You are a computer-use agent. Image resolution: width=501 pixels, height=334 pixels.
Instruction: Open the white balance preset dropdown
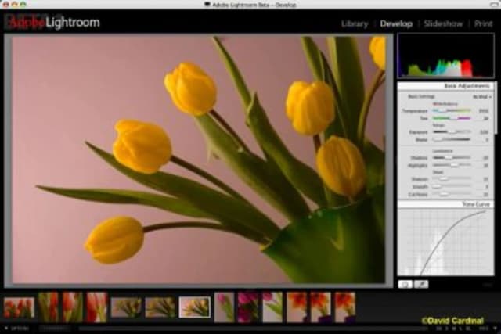(482, 97)
